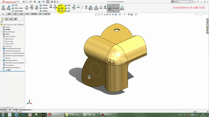Open Photoshop from the Windows taskbar
Image resolution: width=209 pixels, height=117 pixels.
click(23, 115)
